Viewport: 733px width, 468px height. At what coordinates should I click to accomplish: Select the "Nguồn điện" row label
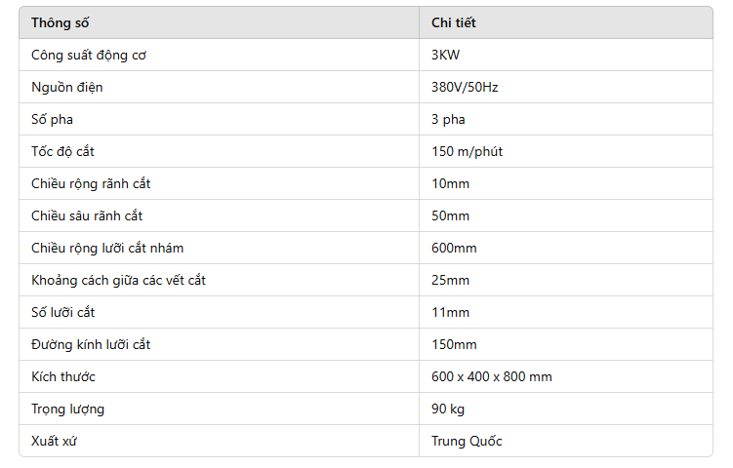click(67, 87)
